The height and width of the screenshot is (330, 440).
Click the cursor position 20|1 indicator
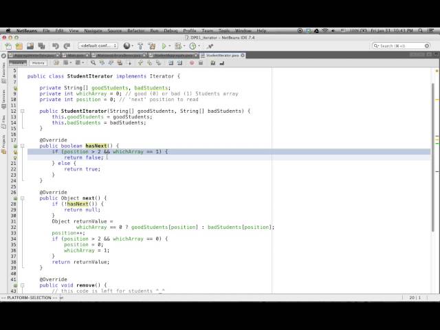415,298
